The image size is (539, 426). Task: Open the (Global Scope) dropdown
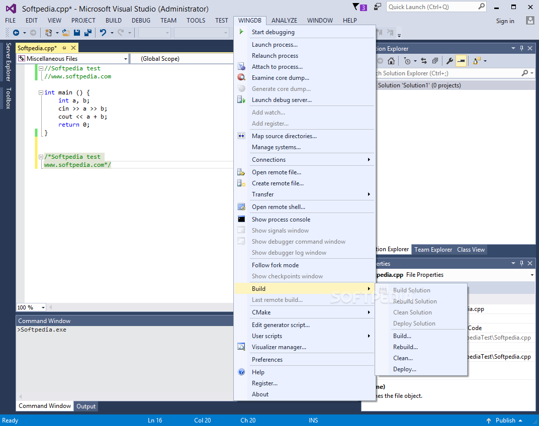(x=183, y=59)
